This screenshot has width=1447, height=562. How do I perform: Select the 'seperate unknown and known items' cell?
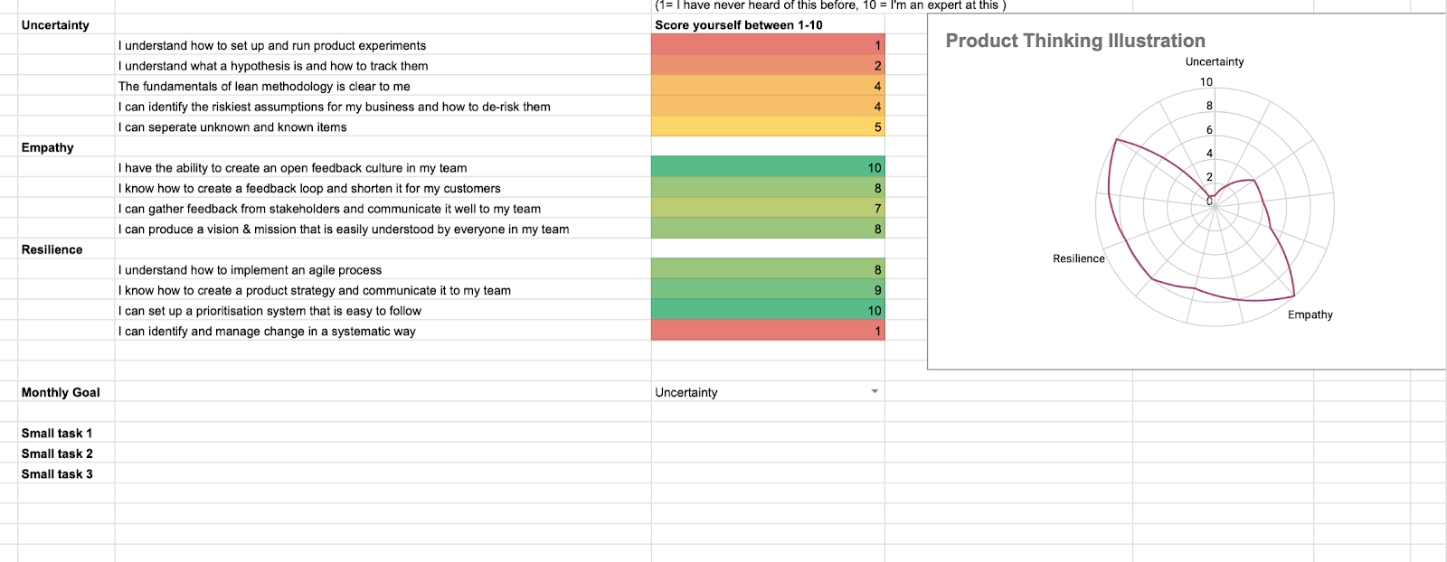point(232,127)
